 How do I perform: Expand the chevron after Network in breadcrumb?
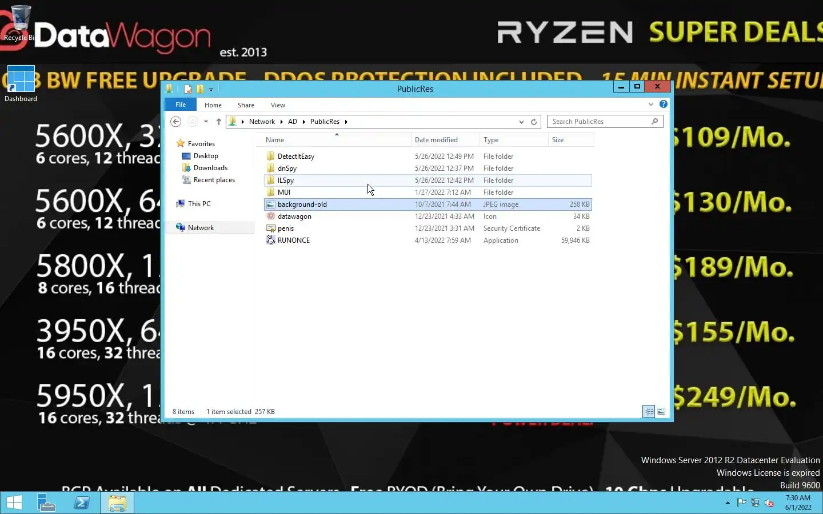pyautogui.click(x=282, y=122)
